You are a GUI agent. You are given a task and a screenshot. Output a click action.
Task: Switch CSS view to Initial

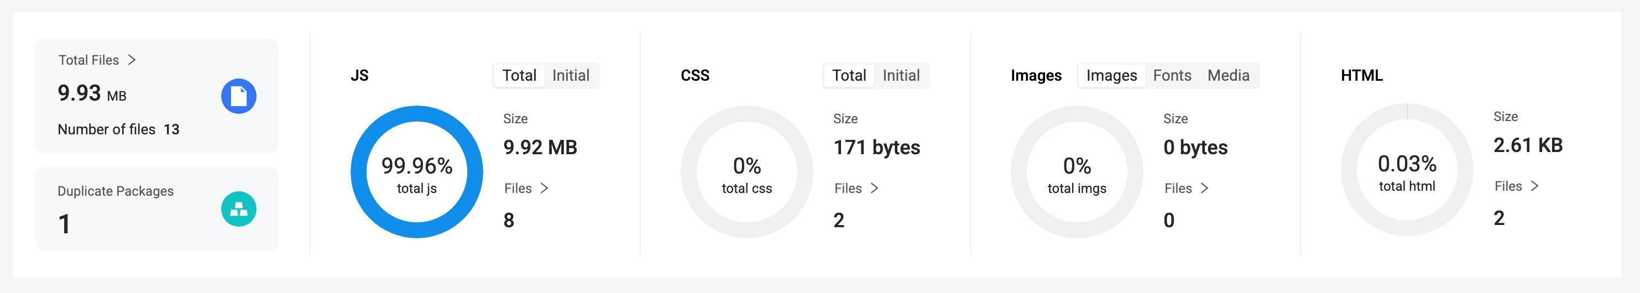901,76
